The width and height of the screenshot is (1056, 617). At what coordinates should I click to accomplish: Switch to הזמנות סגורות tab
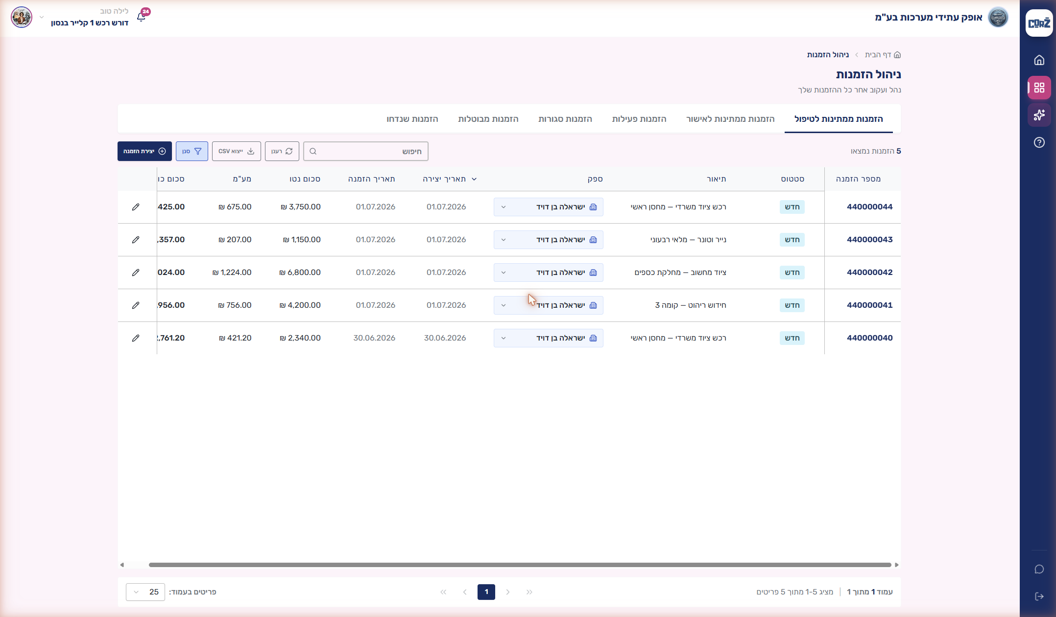(x=565, y=119)
